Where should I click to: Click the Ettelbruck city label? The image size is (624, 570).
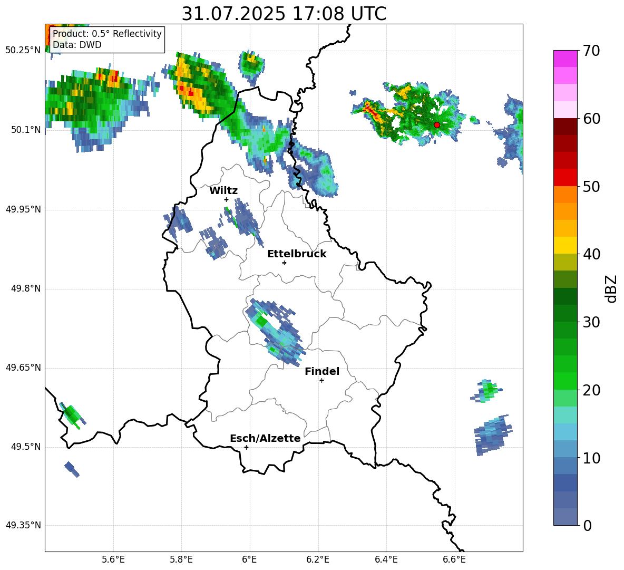click(297, 254)
